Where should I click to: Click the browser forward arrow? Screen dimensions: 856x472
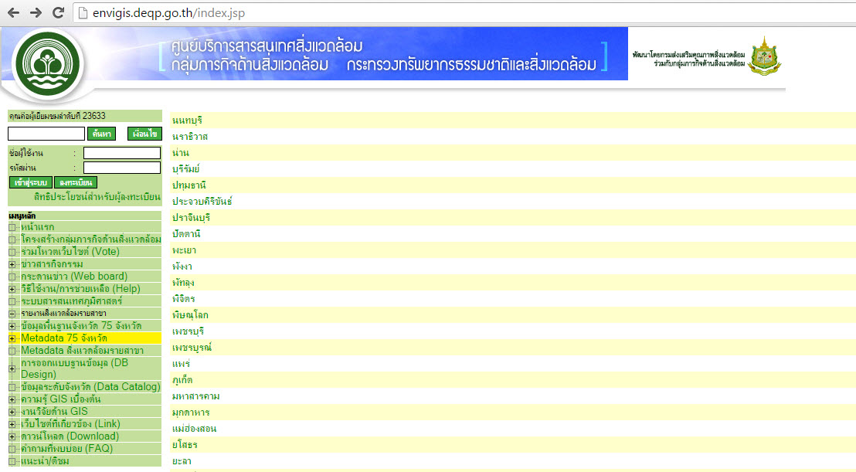click(x=36, y=13)
